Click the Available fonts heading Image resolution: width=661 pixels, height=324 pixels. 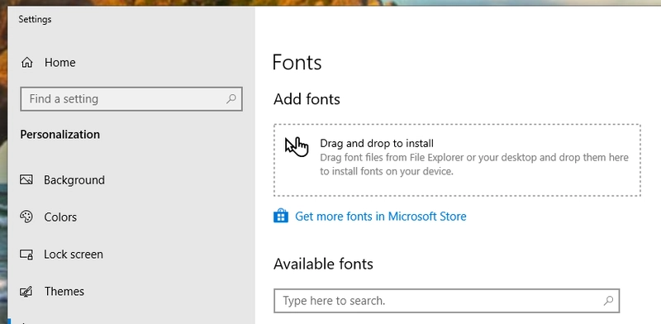pyautogui.click(x=323, y=264)
